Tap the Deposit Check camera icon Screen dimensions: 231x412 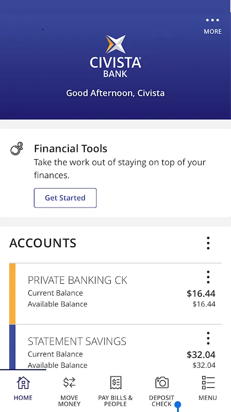click(x=162, y=383)
